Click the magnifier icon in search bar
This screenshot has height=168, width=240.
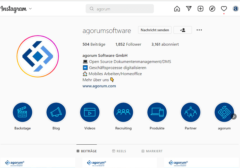(92, 9)
